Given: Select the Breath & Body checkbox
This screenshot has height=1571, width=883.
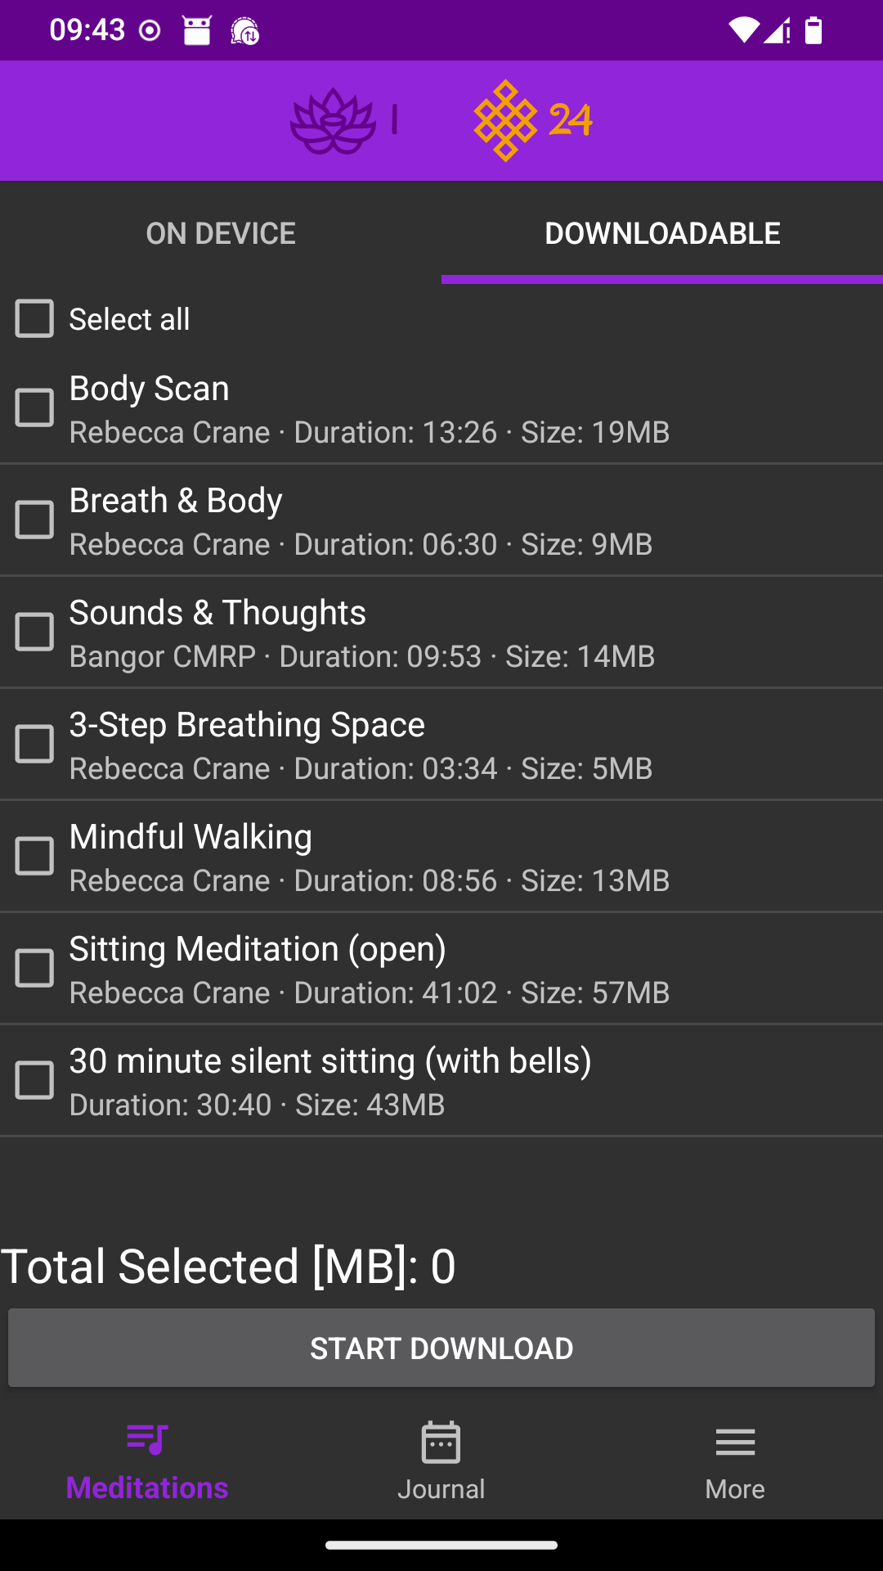Looking at the screenshot, I should (x=34, y=520).
